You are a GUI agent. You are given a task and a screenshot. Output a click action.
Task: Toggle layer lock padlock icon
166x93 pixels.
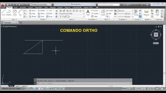coord(65,17)
